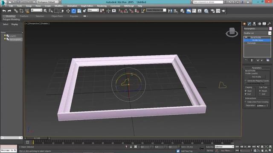This screenshot has height=153, width=273.
Task: Click the Render Production teapot icon
Action: [x=224, y=11]
